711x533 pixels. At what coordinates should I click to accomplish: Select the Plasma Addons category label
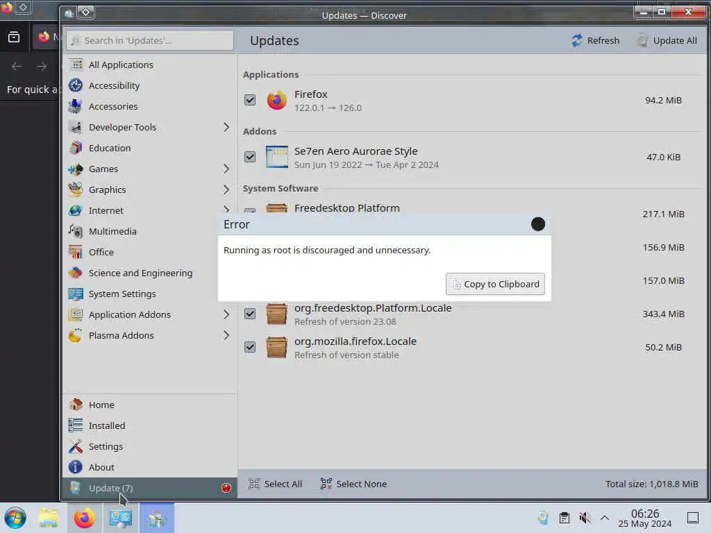121,336
